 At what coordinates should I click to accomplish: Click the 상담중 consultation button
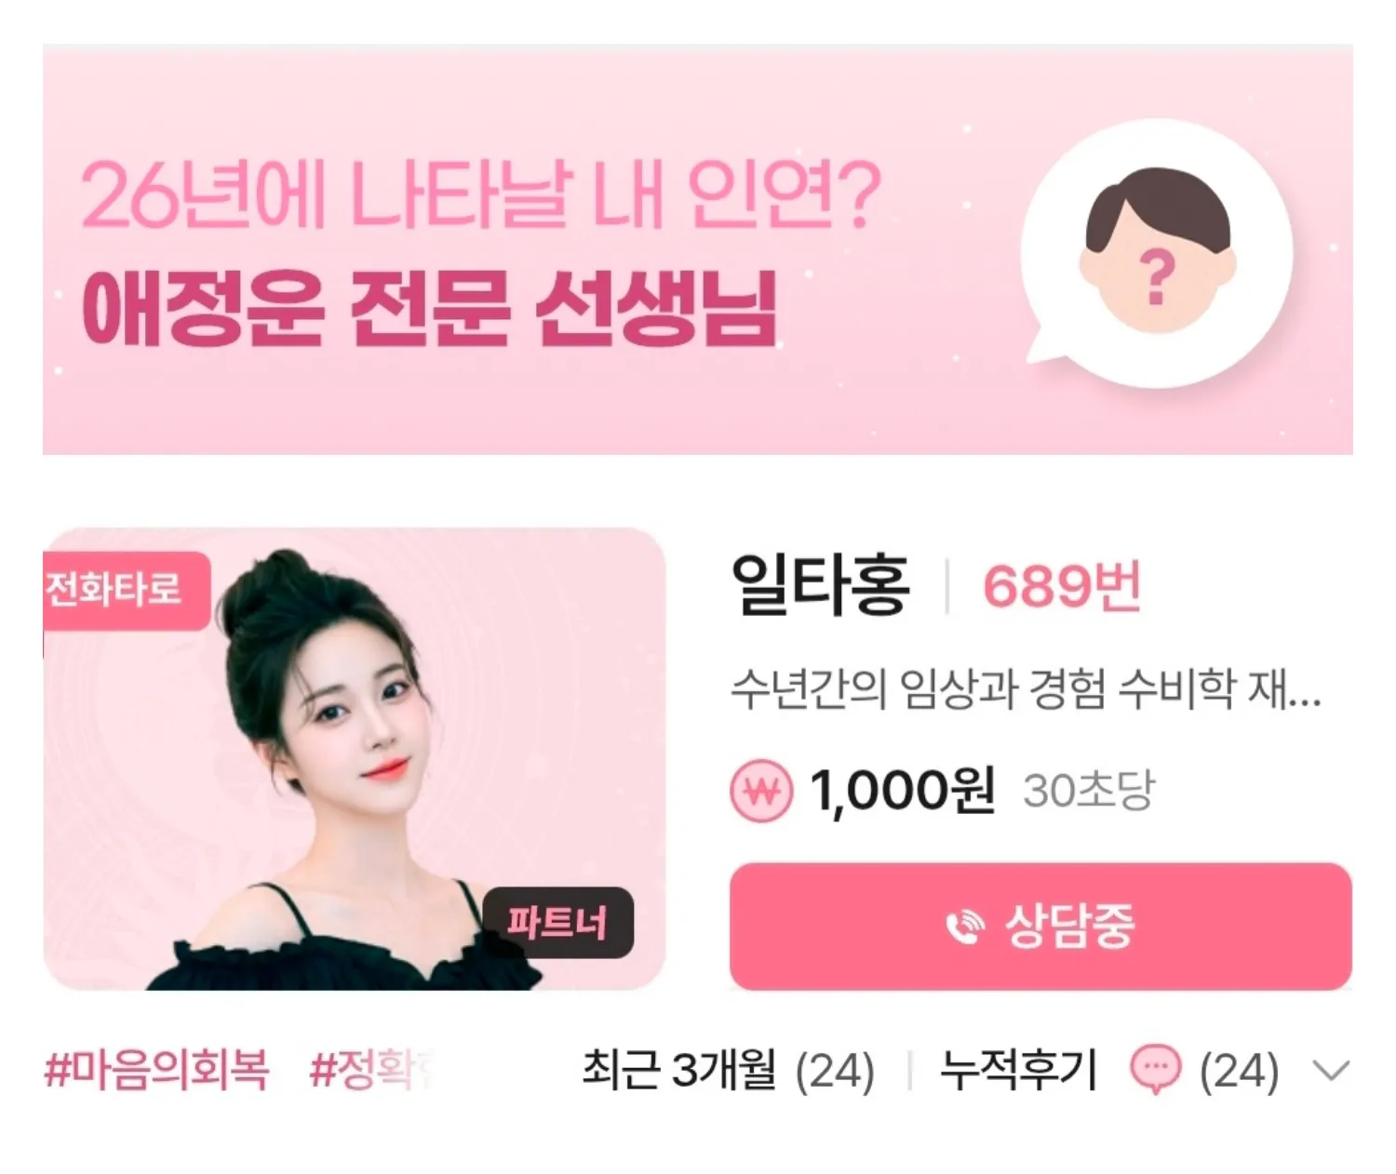click(1040, 927)
